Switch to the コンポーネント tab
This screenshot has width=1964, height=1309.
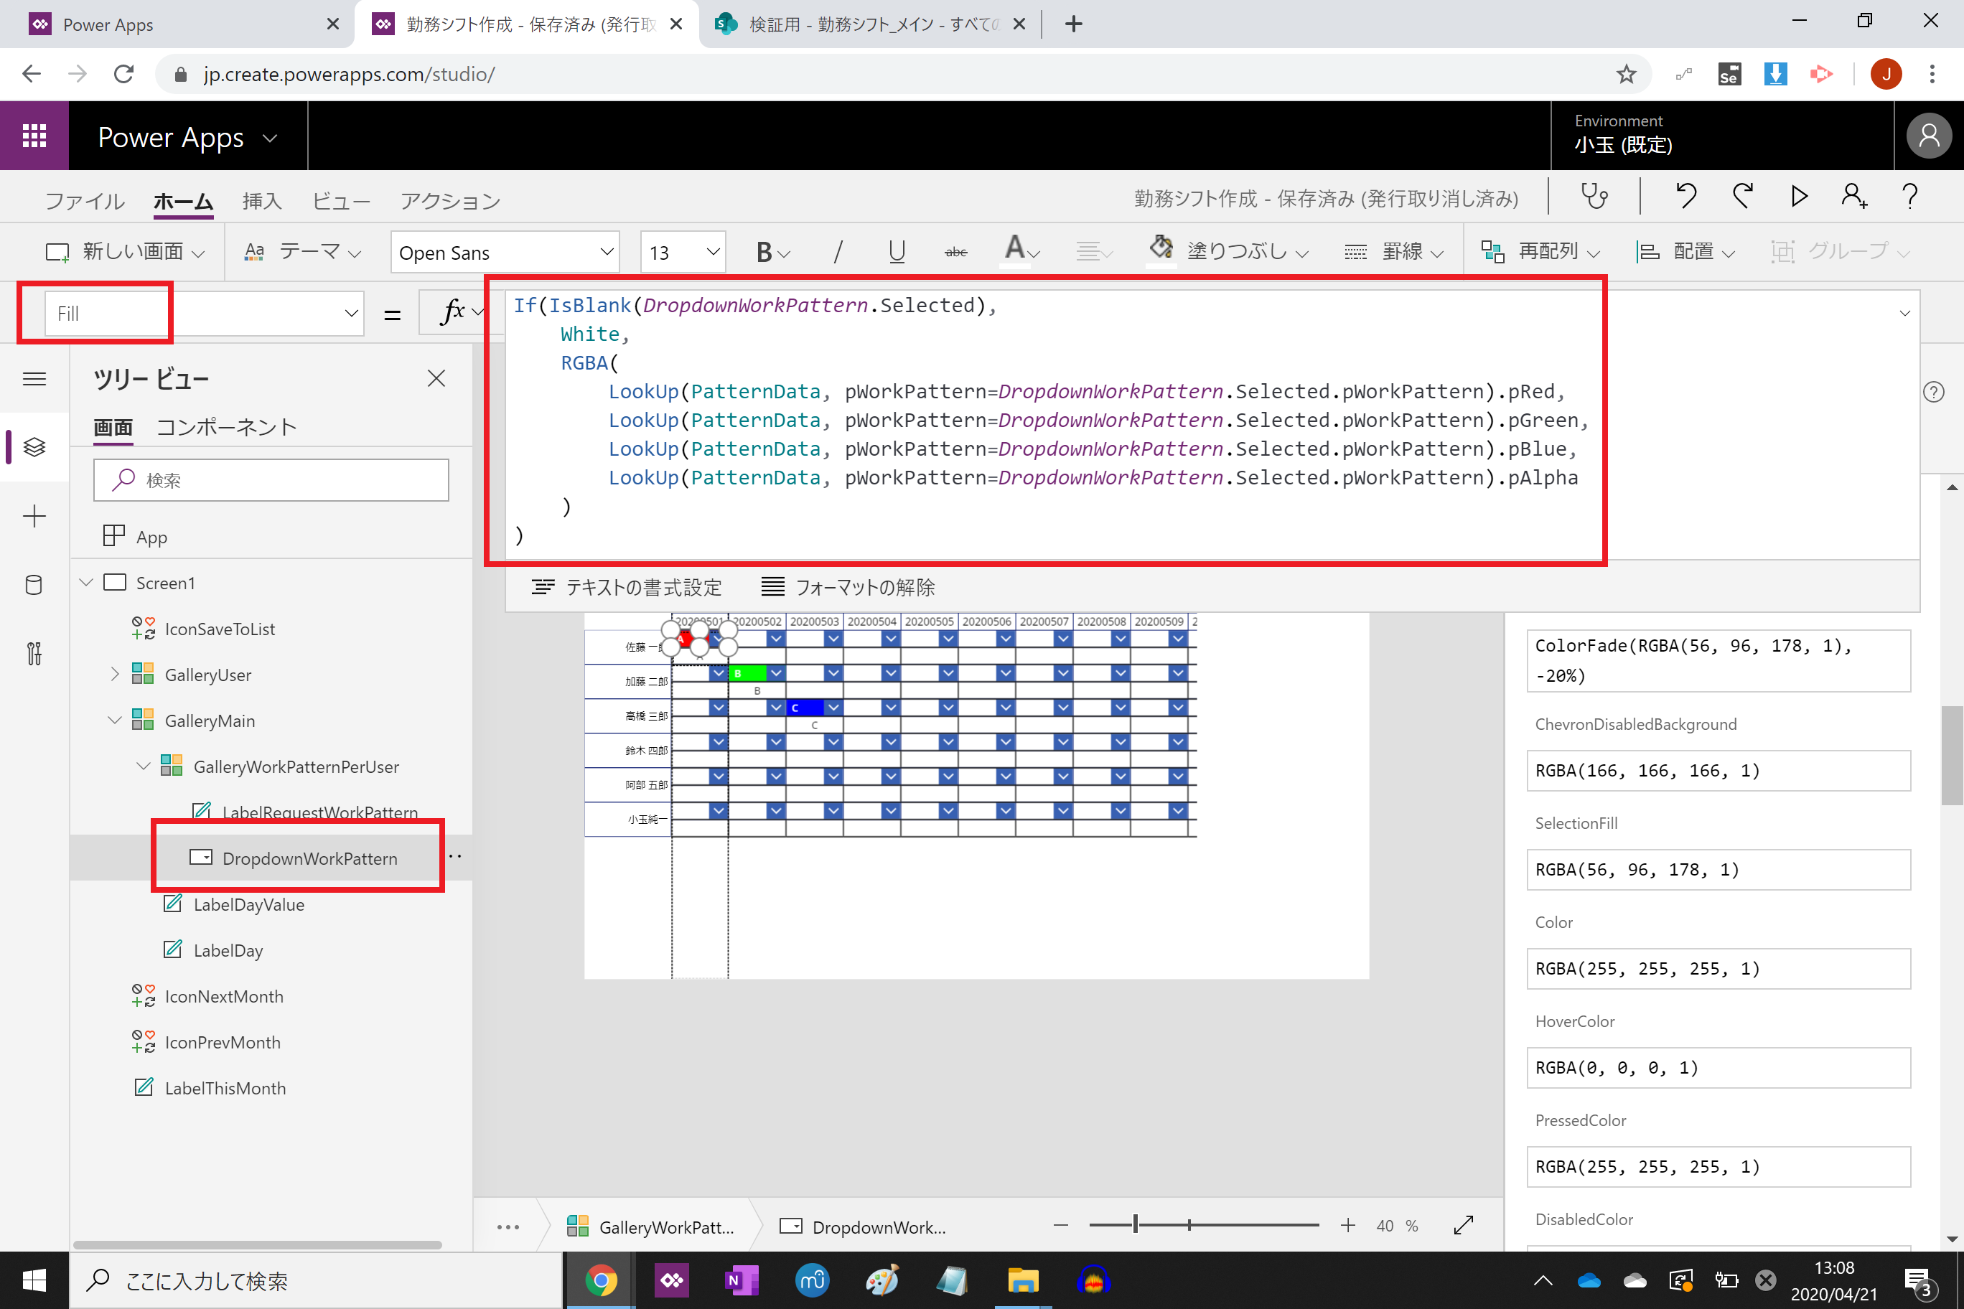coord(227,428)
